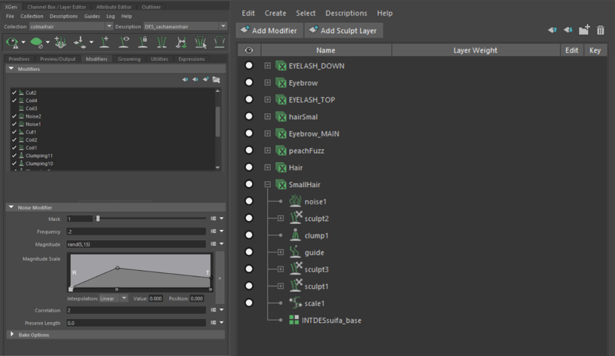615x356 pixels.
Task: Click the Preserve Length expression editor icon
Action: pyautogui.click(x=214, y=322)
